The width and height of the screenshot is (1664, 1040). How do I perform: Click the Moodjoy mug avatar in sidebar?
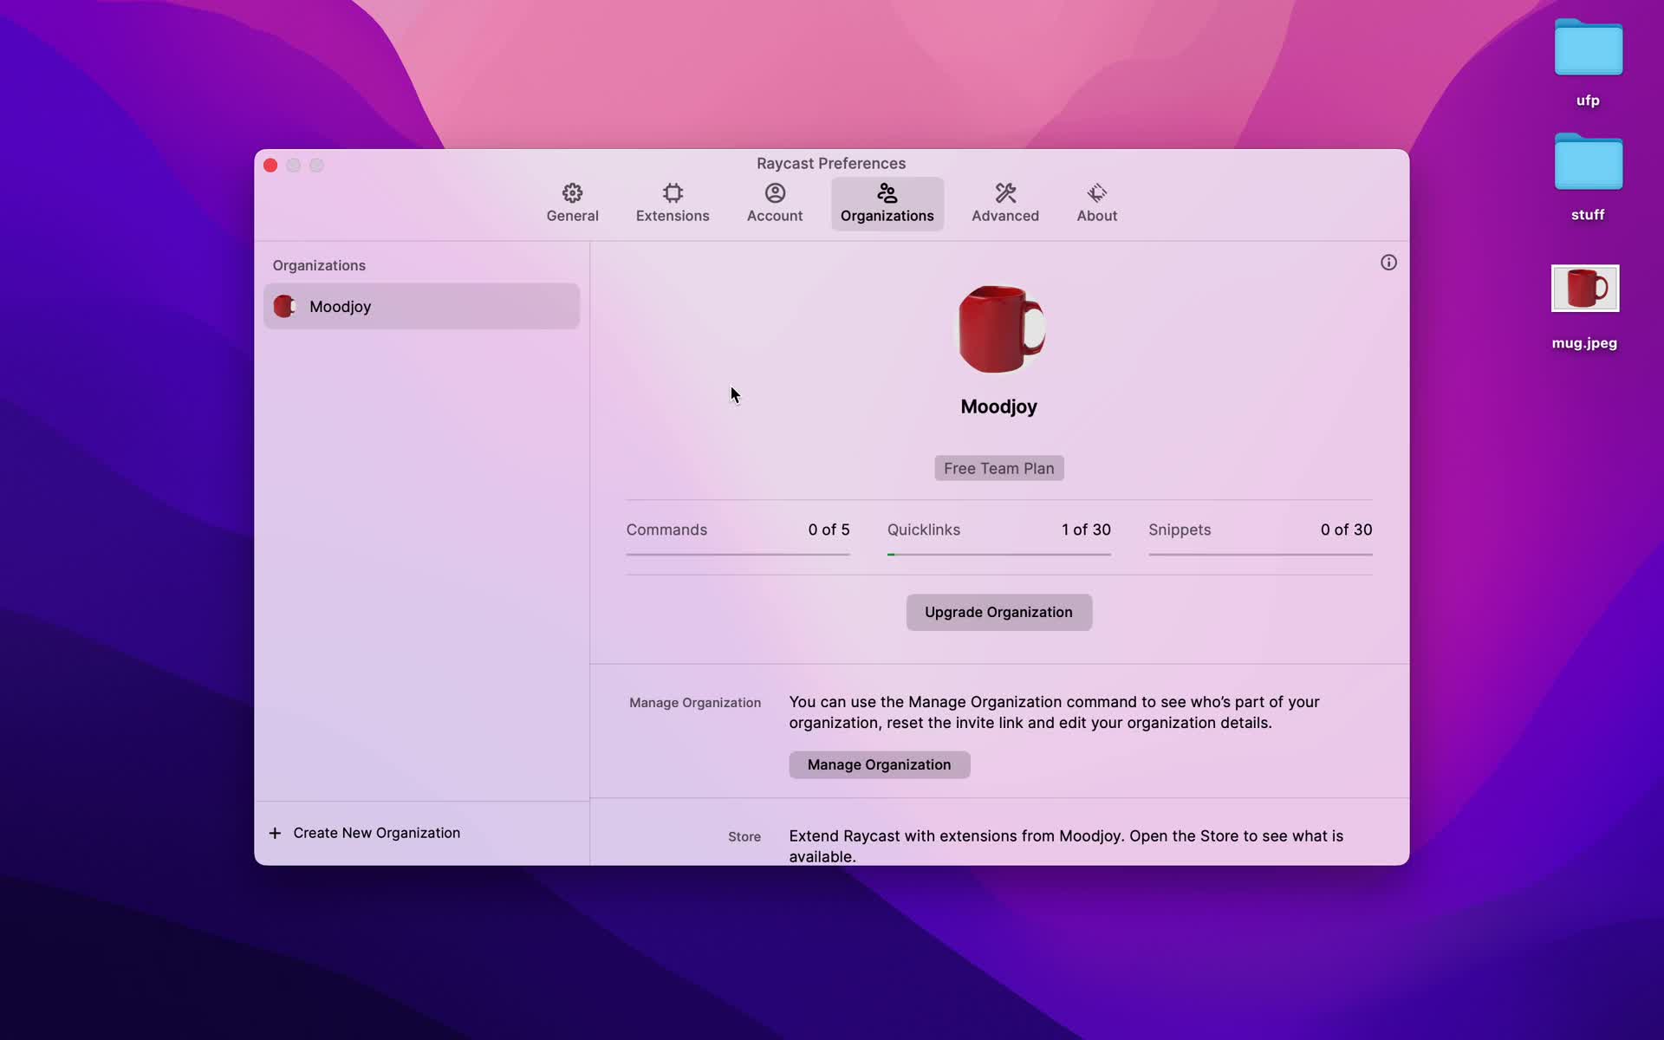pos(284,306)
